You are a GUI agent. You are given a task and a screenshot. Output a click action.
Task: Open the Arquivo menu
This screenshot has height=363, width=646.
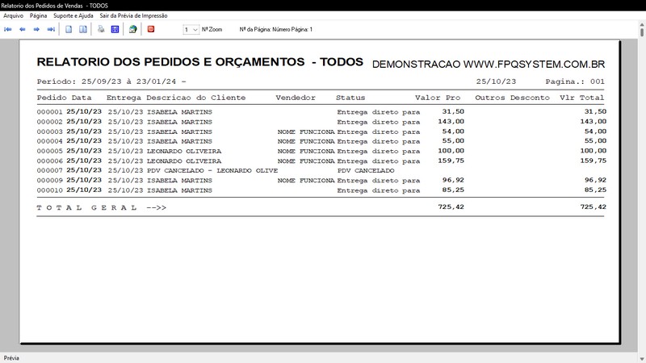[13, 15]
